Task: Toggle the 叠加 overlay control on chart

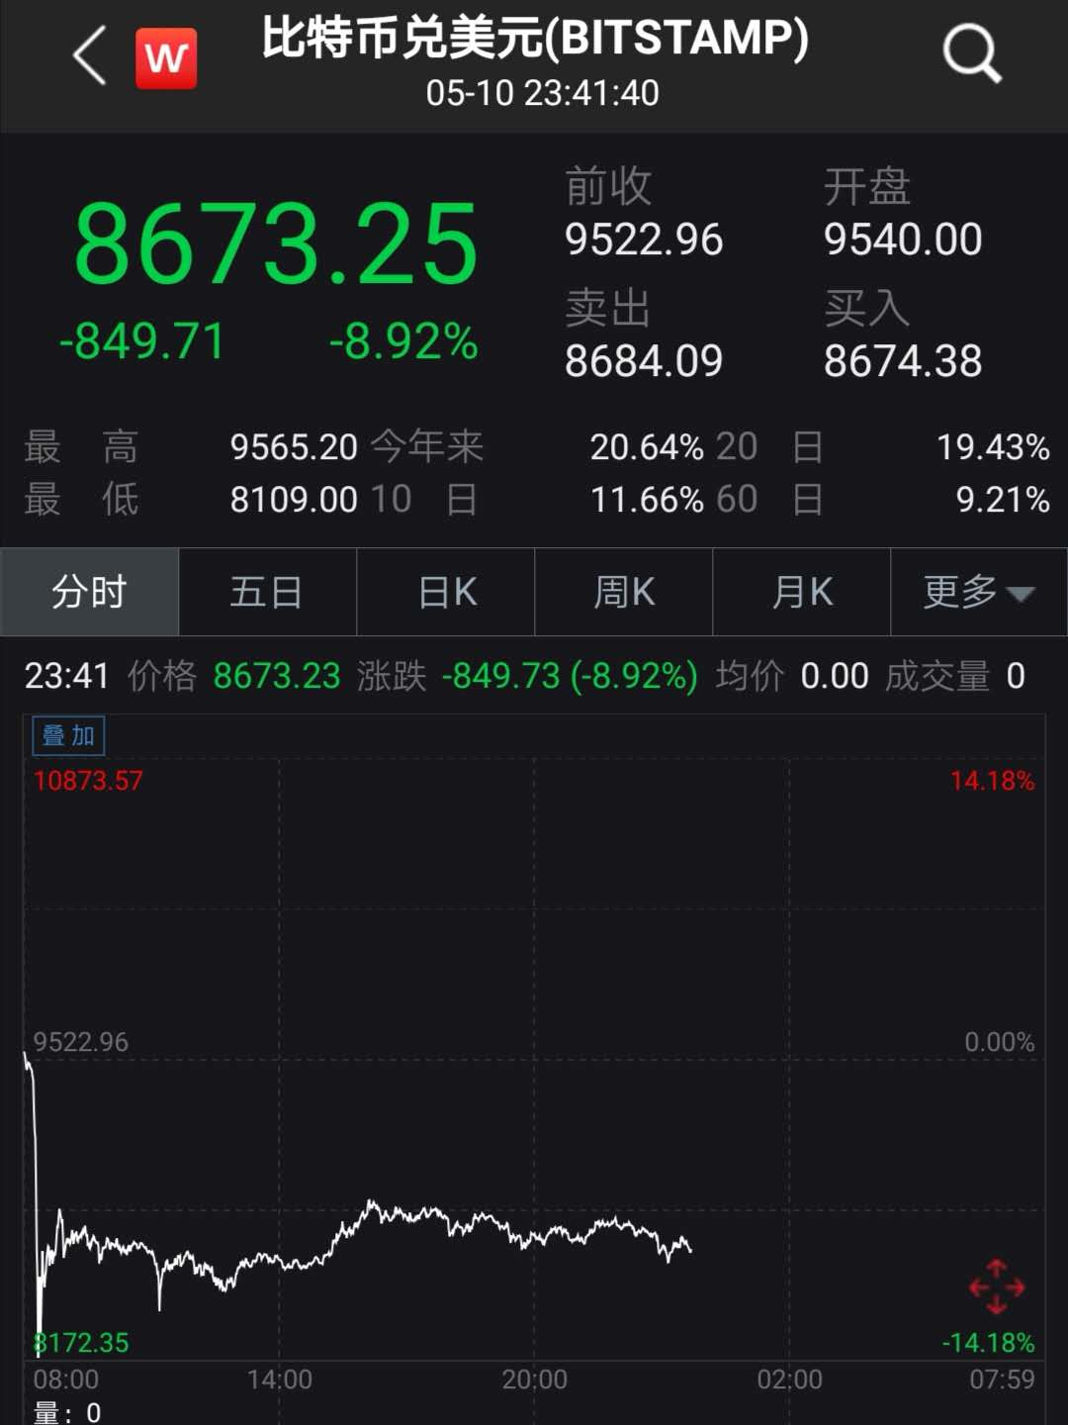Action: pyautogui.click(x=67, y=735)
